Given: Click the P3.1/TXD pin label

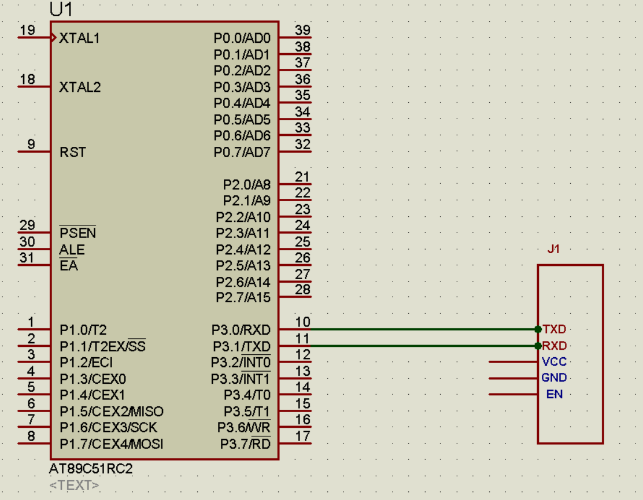Looking at the screenshot, I should [242, 346].
